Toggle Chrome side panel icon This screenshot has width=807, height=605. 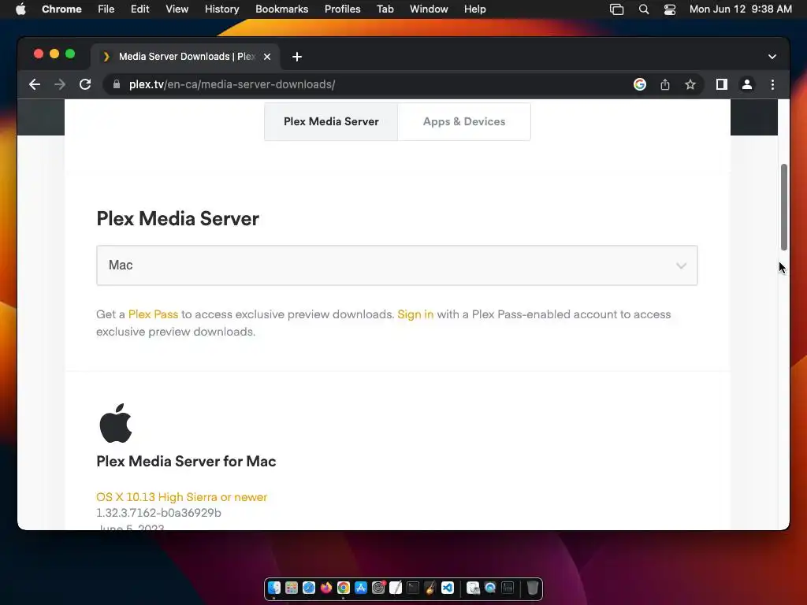click(722, 84)
